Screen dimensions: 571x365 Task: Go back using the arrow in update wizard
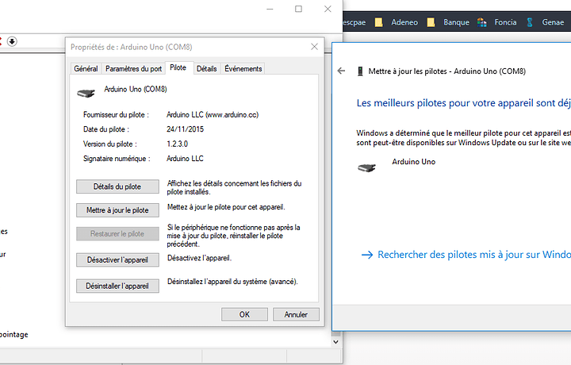(x=341, y=71)
